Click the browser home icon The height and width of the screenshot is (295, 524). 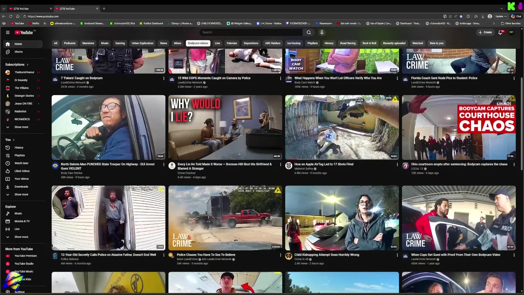pos(18,16)
